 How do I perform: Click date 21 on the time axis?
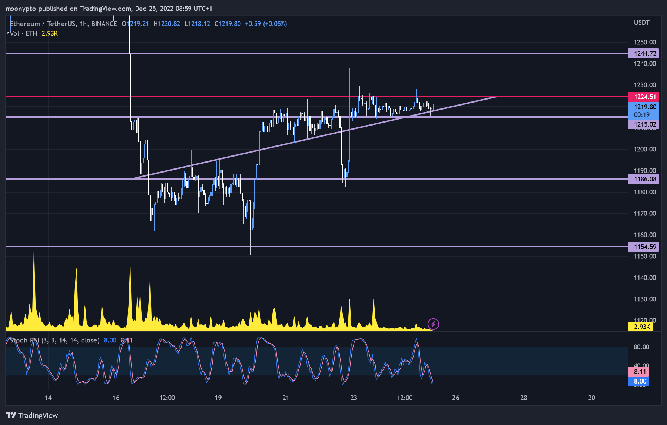[x=286, y=398]
